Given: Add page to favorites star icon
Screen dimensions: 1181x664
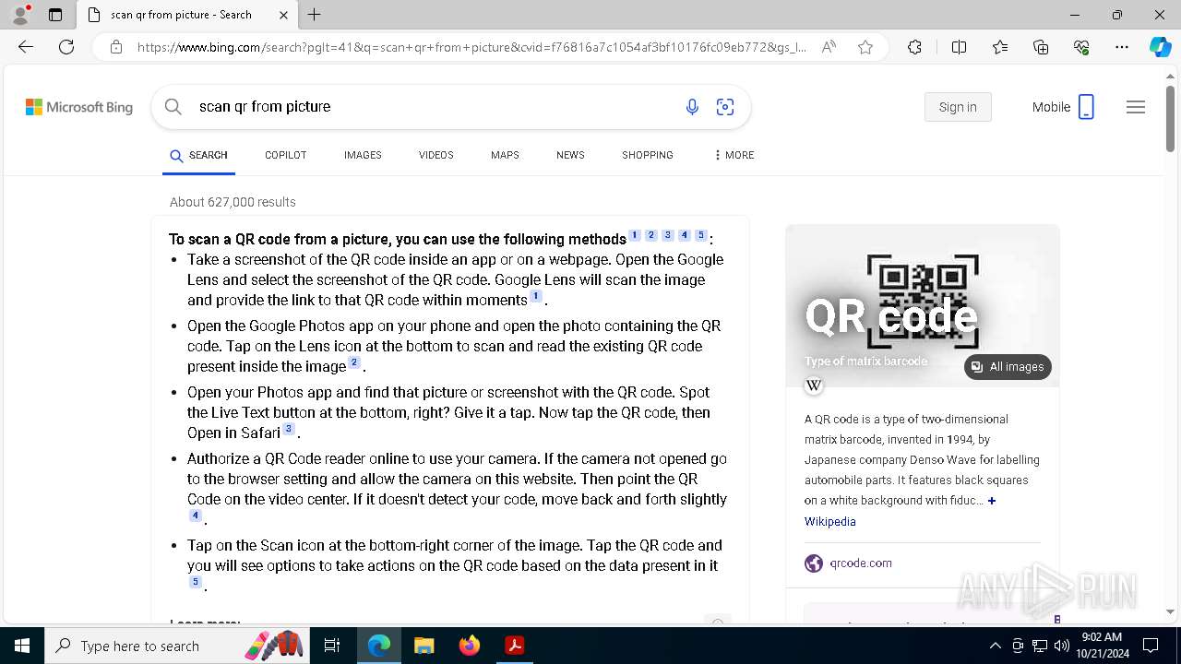Looking at the screenshot, I should tap(865, 47).
